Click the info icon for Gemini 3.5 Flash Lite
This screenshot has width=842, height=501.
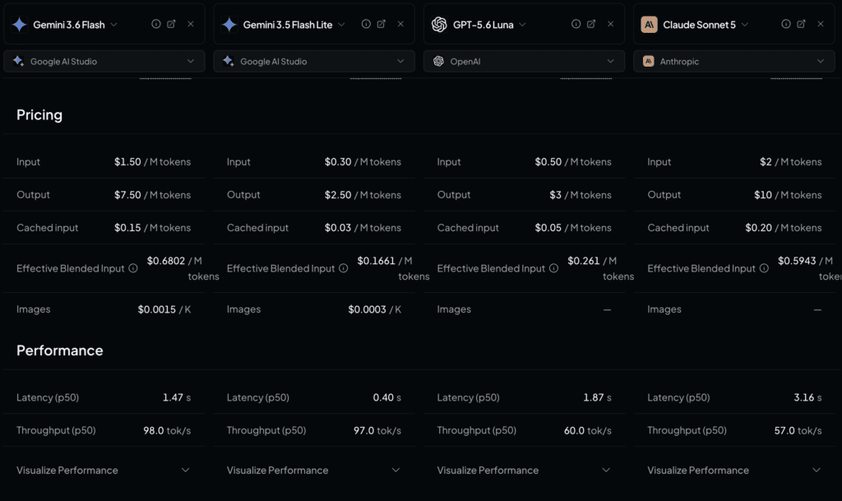pos(366,24)
